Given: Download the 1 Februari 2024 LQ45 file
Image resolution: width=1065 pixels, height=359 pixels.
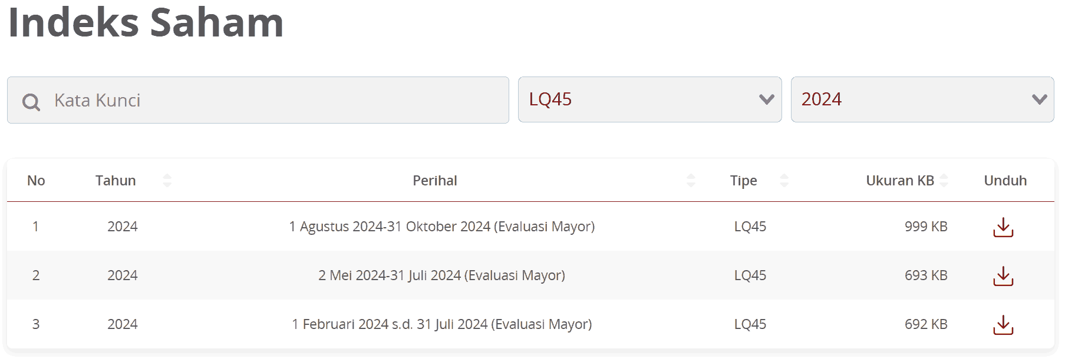Looking at the screenshot, I should tap(1003, 325).
